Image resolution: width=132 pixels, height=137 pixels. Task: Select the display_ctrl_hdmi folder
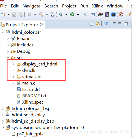point(40,64)
